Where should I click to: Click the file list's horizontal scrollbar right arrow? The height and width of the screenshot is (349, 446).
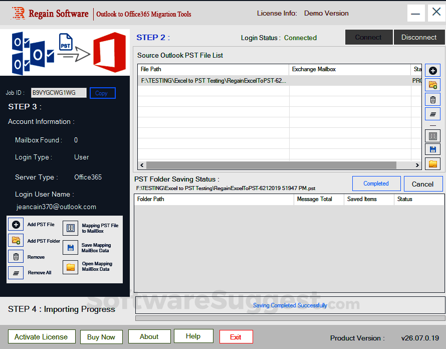pos(417,165)
